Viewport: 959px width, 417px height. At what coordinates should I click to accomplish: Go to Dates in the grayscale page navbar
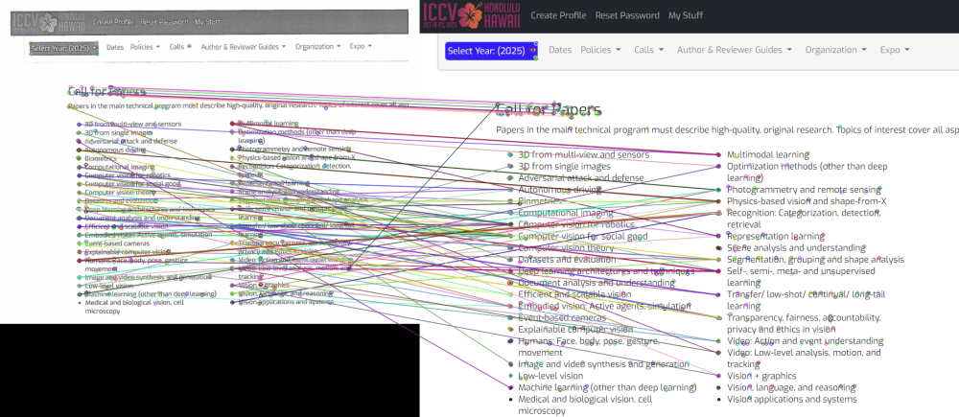point(115,46)
